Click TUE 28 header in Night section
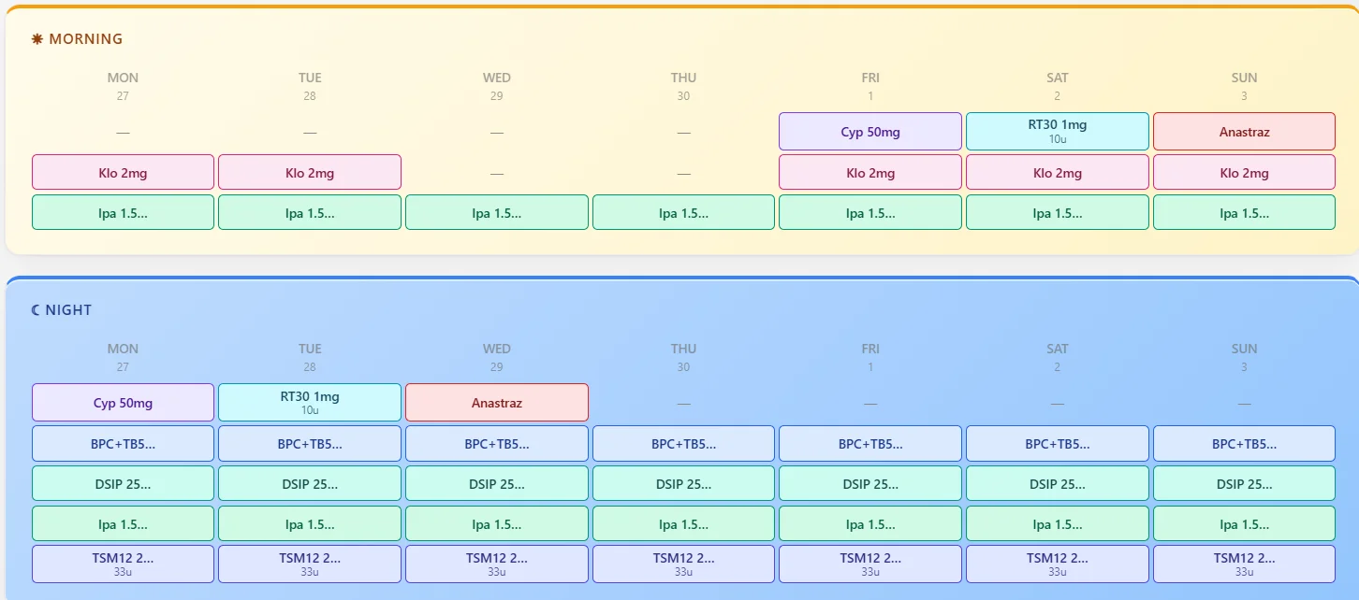The width and height of the screenshot is (1359, 600). [x=310, y=357]
